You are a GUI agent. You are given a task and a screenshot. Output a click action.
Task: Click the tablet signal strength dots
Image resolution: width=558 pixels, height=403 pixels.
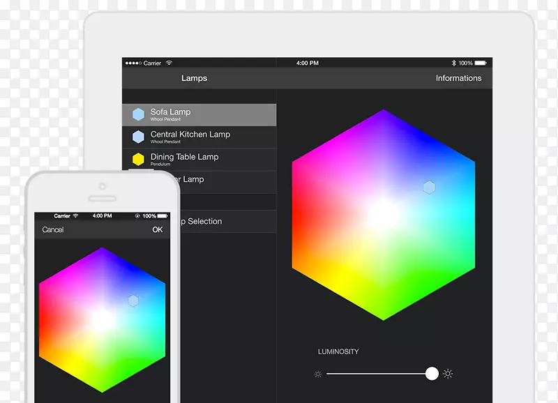[x=133, y=63]
